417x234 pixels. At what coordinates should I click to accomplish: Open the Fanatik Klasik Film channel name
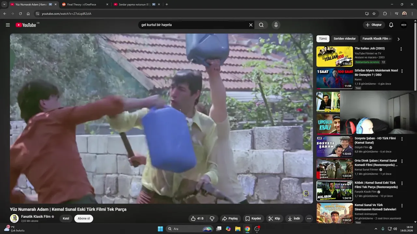point(36,216)
